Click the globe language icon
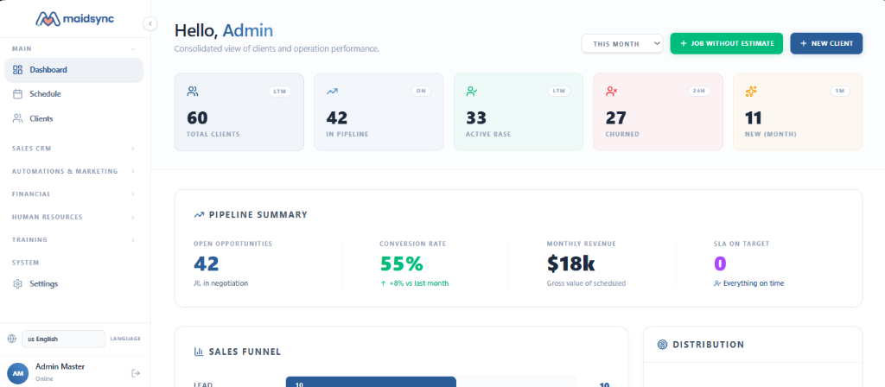The image size is (885, 387). (12, 339)
